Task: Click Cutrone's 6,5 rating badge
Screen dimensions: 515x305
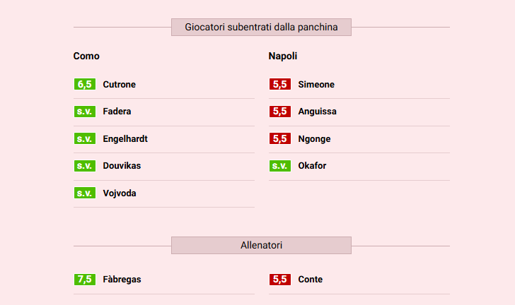Action: point(85,85)
